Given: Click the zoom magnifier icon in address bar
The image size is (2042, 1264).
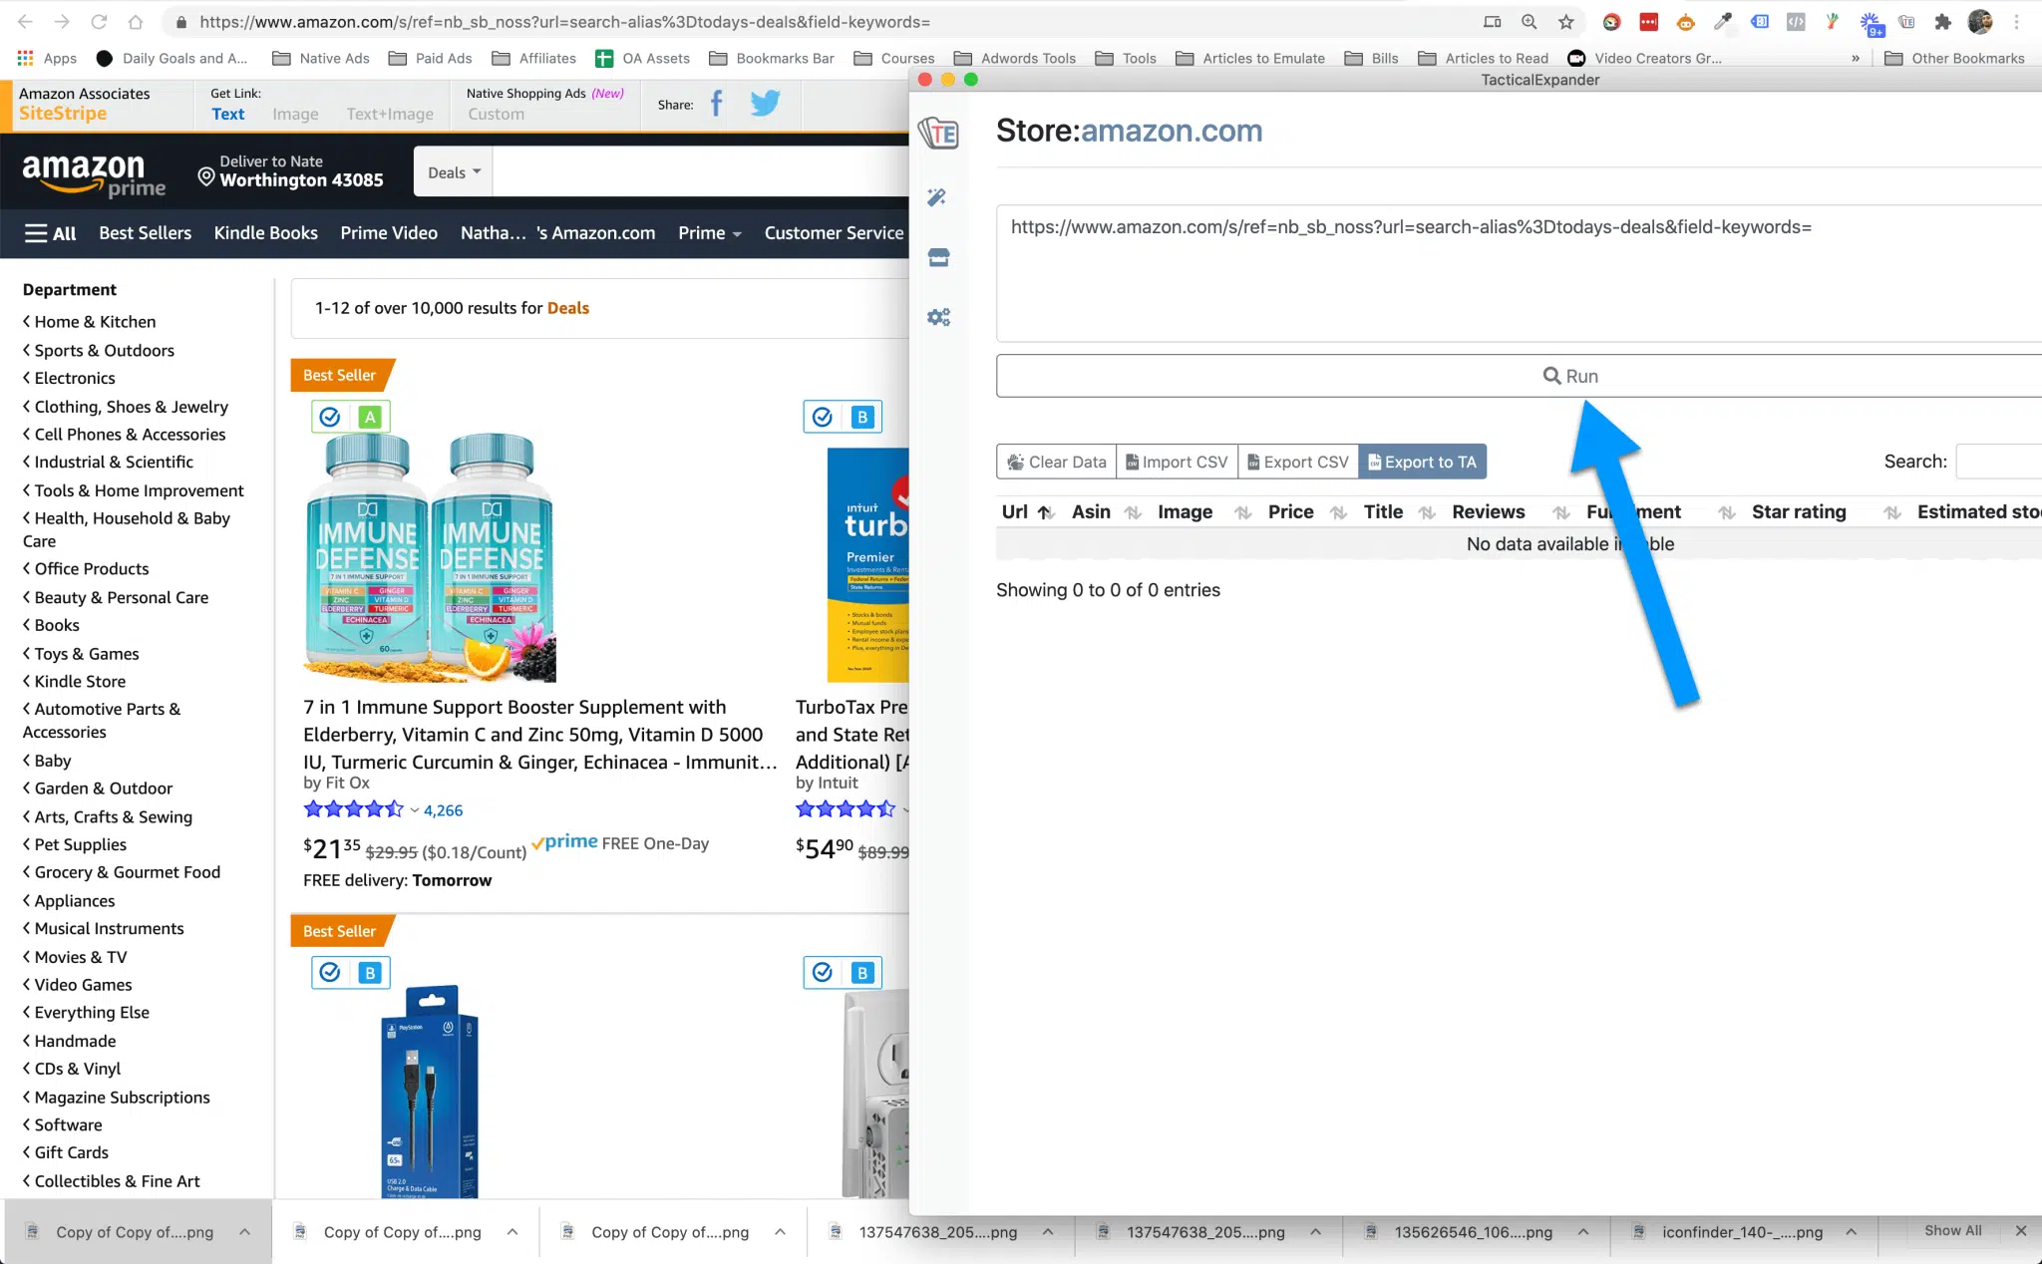Looking at the screenshot, I should click(x=1529, y=22).
